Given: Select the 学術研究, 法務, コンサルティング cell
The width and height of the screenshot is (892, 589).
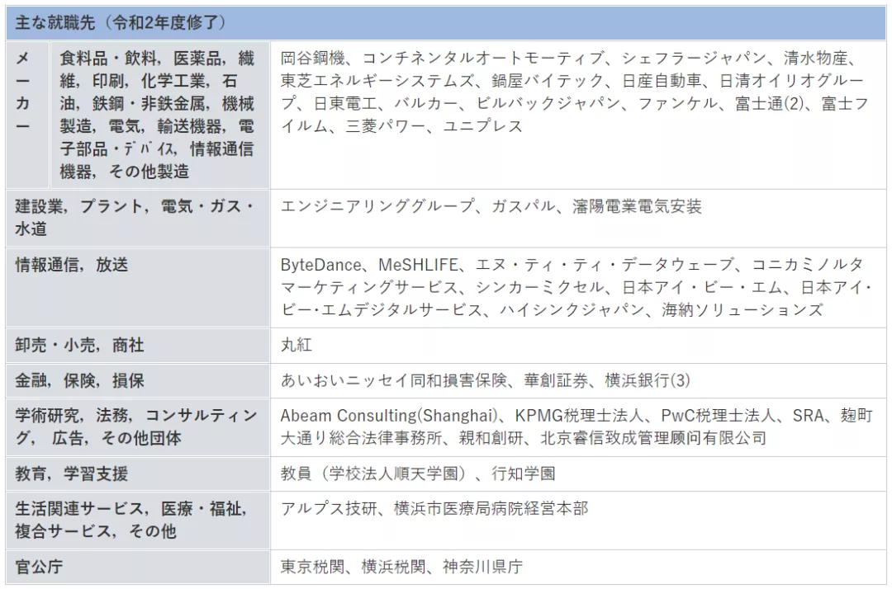Looking at the screenshot, I should tap(138, 427).
